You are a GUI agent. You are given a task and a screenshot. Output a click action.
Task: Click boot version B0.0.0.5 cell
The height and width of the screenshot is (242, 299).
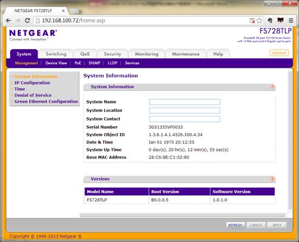coord(179,200)
